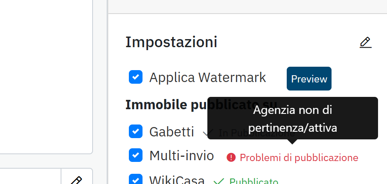Screen dimensions: 387x184
Task: Untick the WikiCasa checkbox
Action: click(136, 180)
